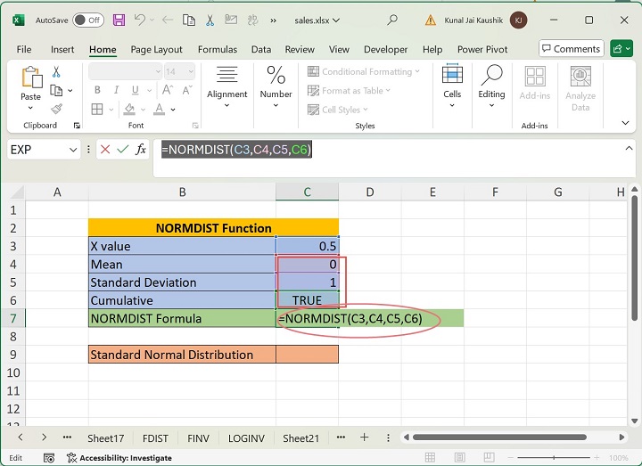
Task: Select the Standard Normal Distribution result cell
Action: pyautogui.click(x=307, y=355)
